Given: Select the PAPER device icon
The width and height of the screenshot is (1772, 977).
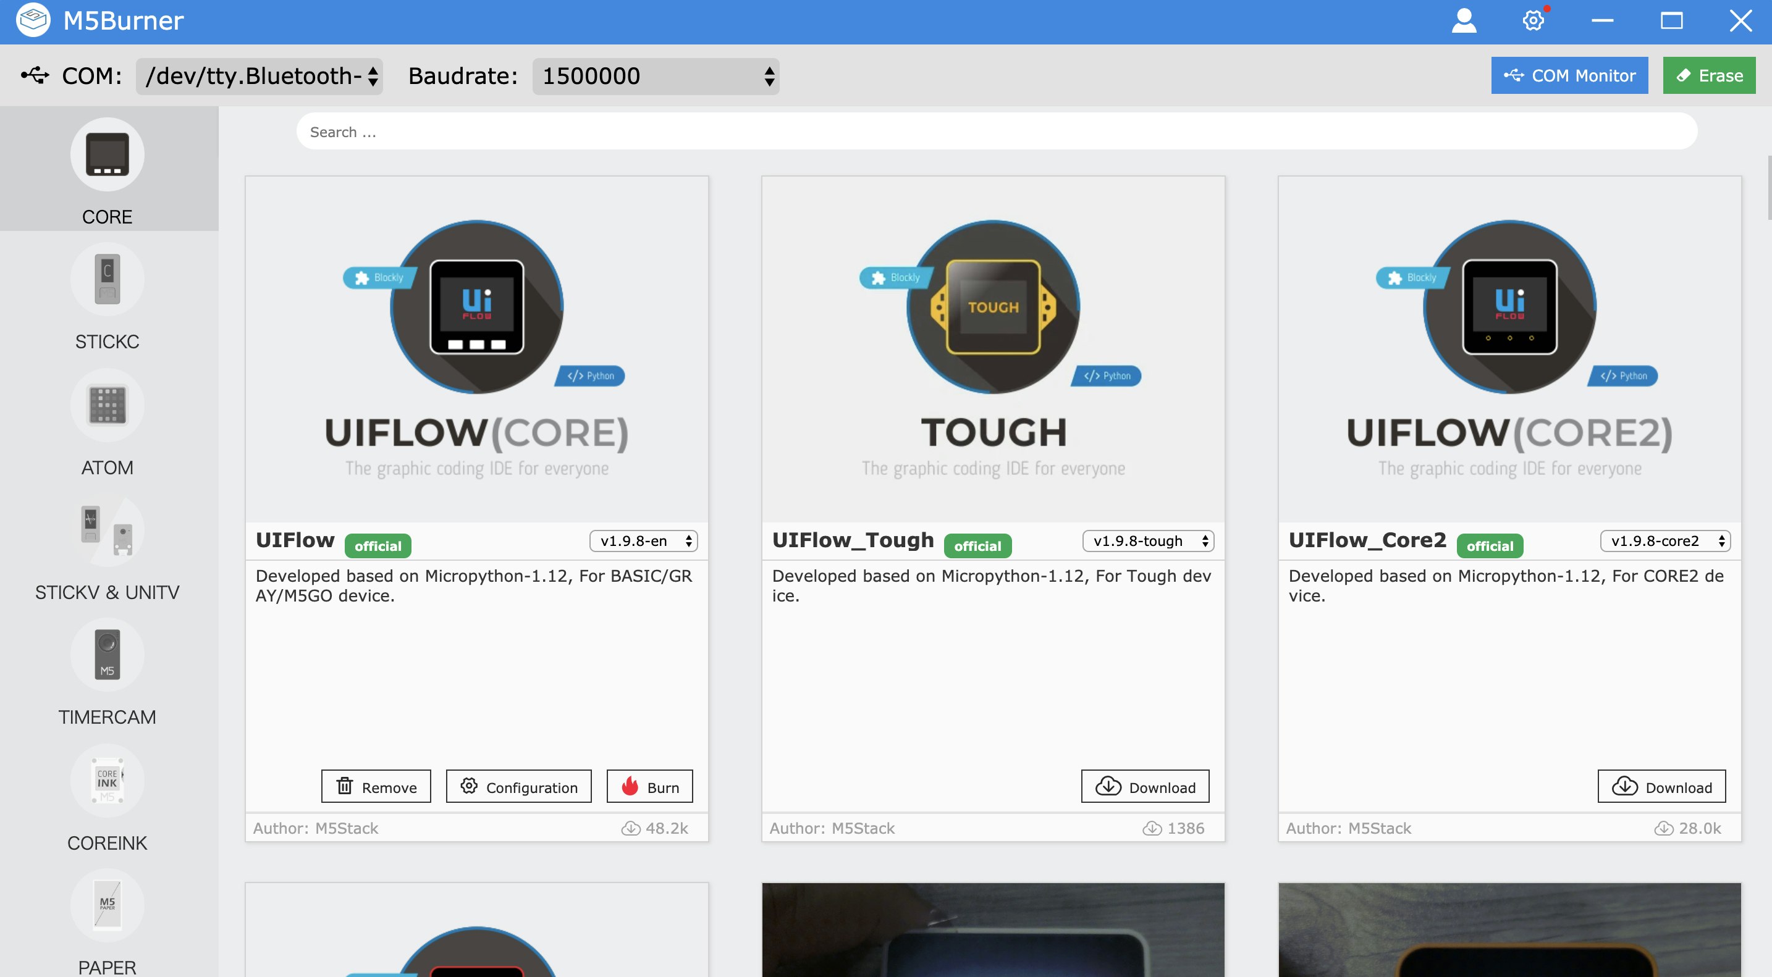Looking at the screenshot, I should (x=108, y=905).
